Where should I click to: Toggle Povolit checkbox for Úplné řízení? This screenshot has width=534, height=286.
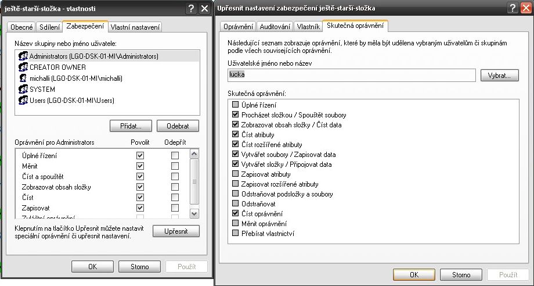coord(140,155)
